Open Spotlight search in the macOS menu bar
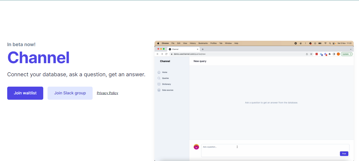Image resolution: width=359 pixels, height=161 pixels. point(330,43)
